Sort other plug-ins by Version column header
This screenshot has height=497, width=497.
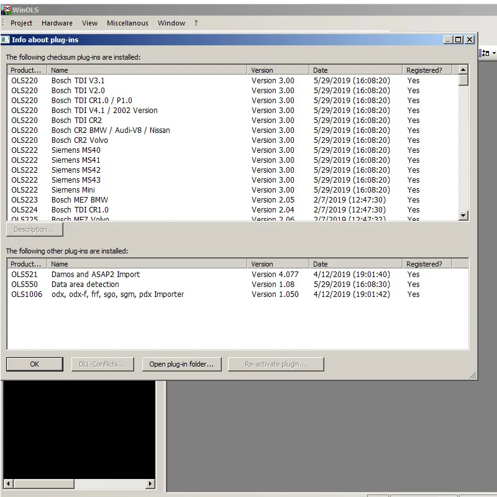(x=278, y=263)
